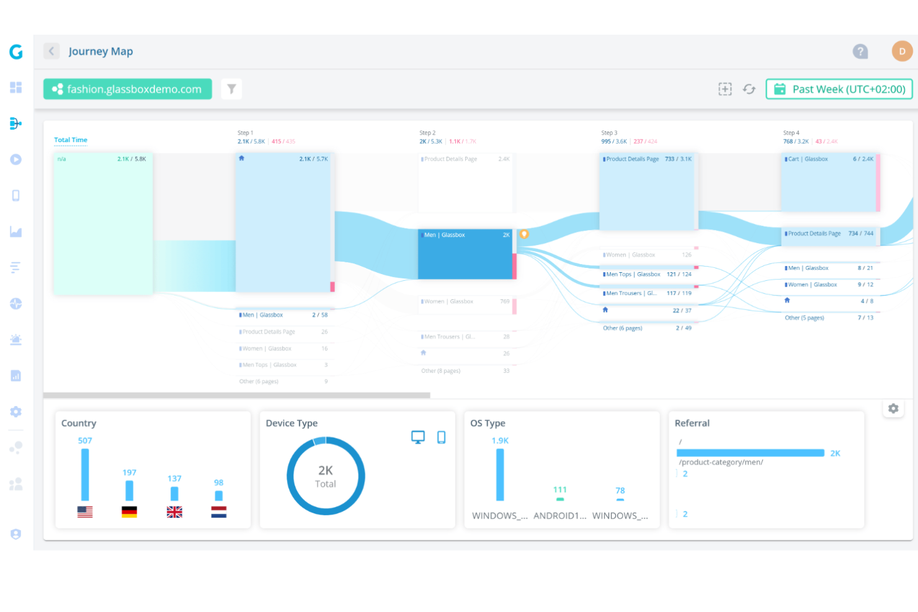Screen dimensions: 918x612
Task: Click the refresh icon in toolbar
Action: tap(749, 89)
